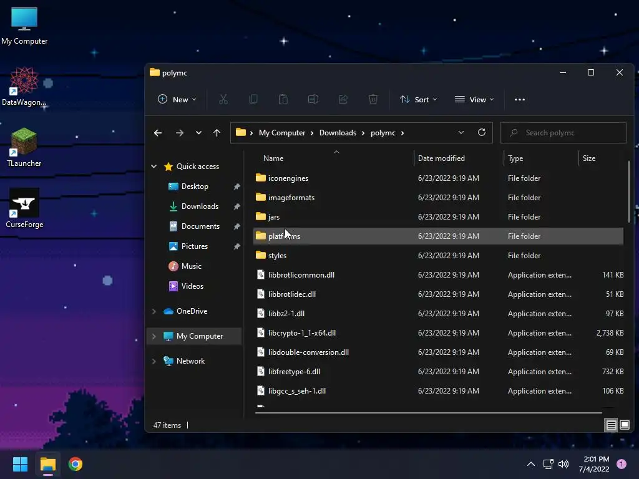
Task: Select Pictures in Quick access
Action: coord(195,246)
